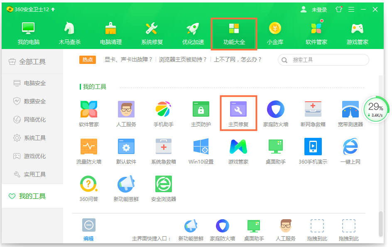Open 电脑清理 cleanup section
This screenshot has height=247, width=392.
click(x=111, y=34)
